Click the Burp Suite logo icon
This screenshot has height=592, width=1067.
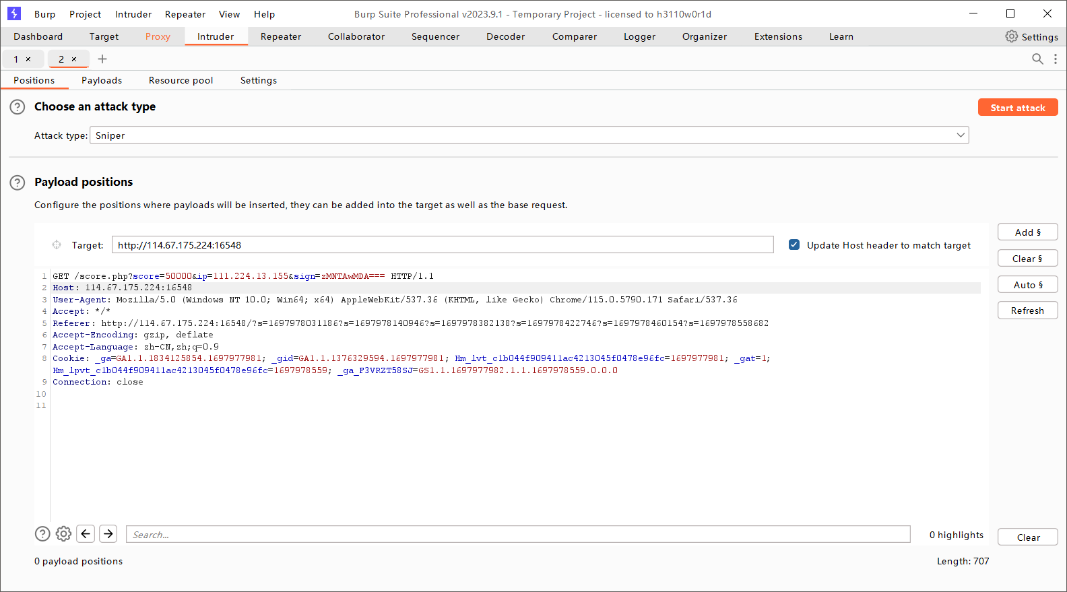click(14, 13)
